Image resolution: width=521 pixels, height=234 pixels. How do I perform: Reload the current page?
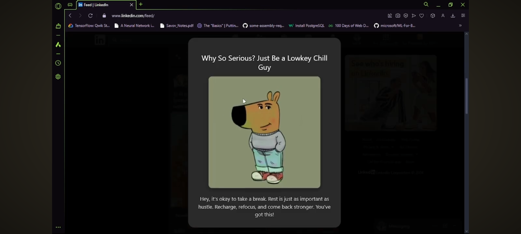point(91,16)
